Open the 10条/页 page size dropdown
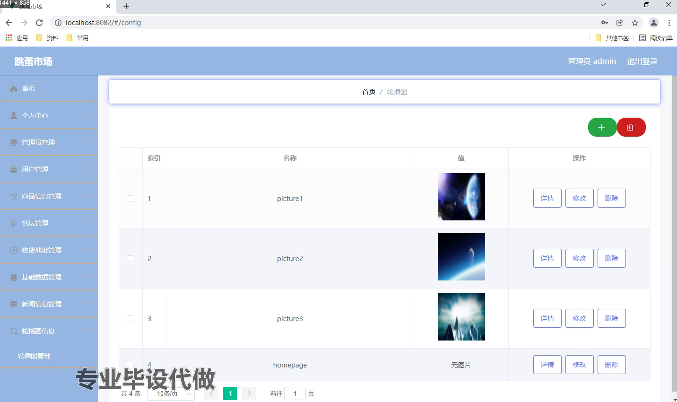 171,393
